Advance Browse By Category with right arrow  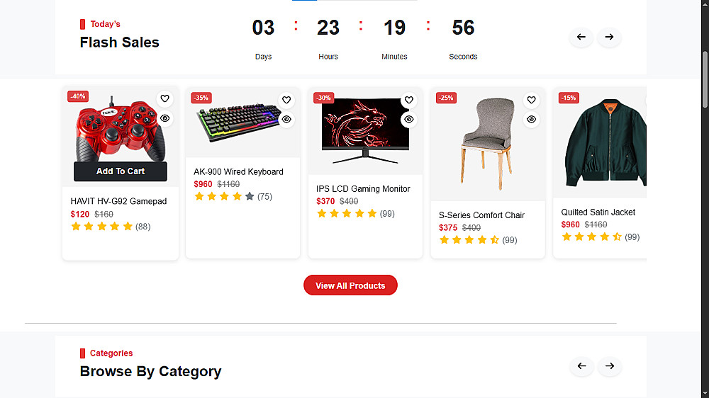tap(609, 366)
